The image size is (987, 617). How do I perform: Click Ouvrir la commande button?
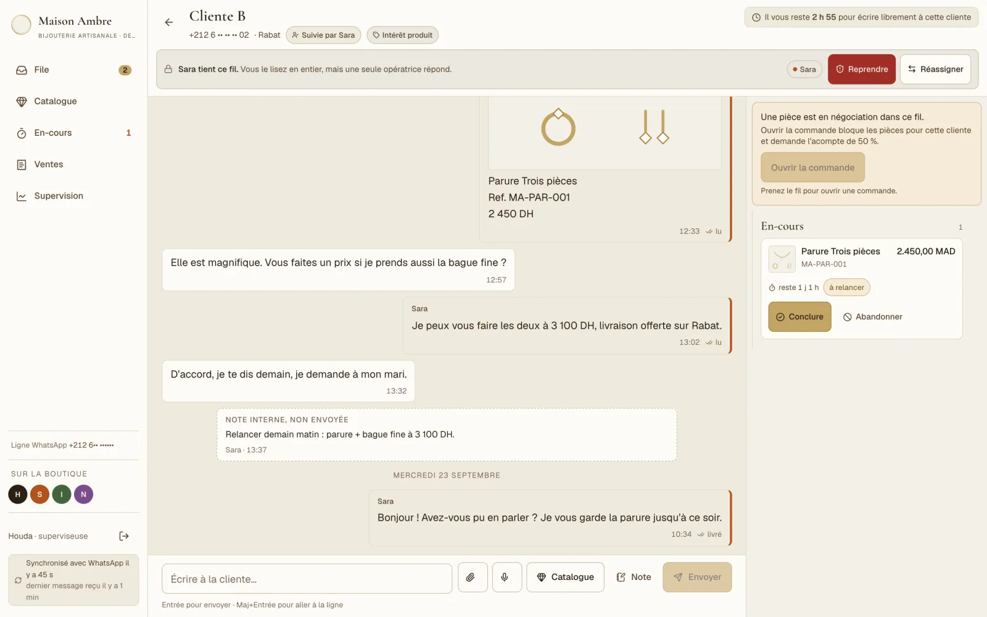[x=812, y=168]
